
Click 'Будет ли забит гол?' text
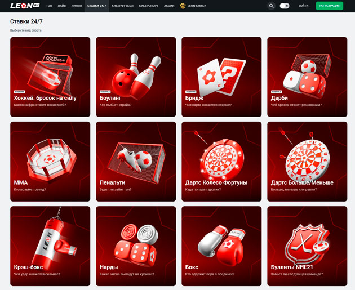(116, 190)
